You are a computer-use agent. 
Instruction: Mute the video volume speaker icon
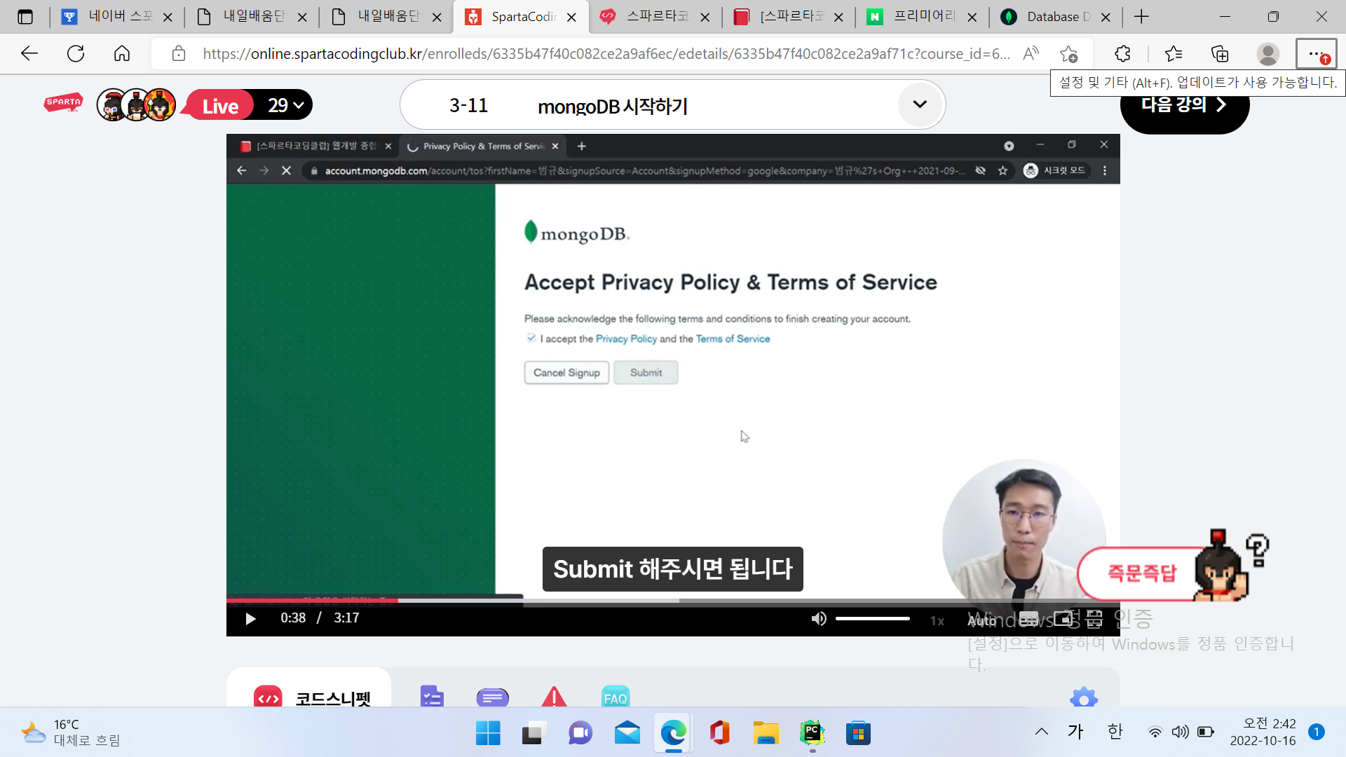pos(818,618)
